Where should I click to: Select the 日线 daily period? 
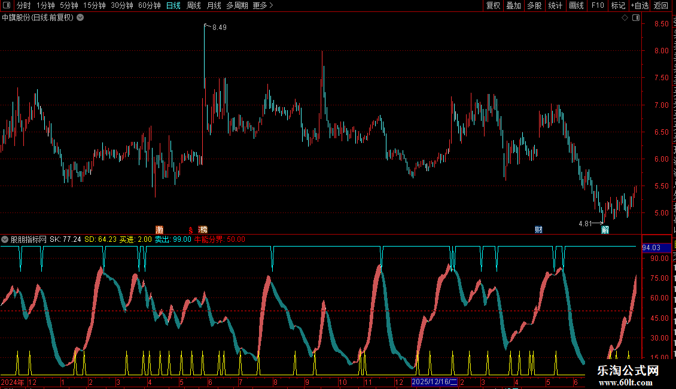point(173,5)
